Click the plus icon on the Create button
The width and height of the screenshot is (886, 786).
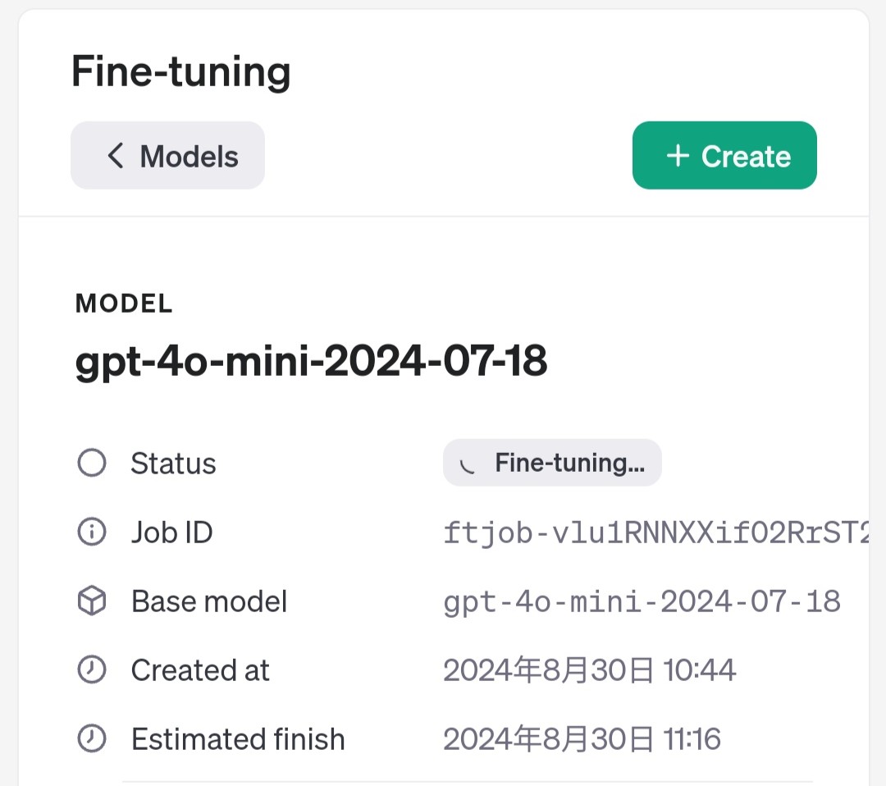(x=678, y=156)
